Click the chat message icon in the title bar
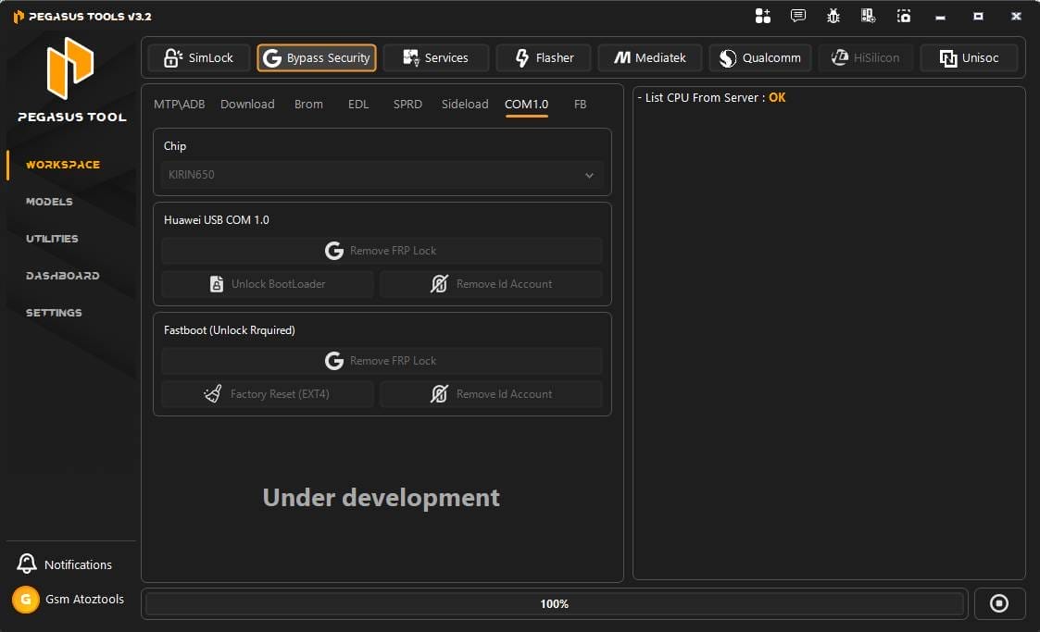 797,16
